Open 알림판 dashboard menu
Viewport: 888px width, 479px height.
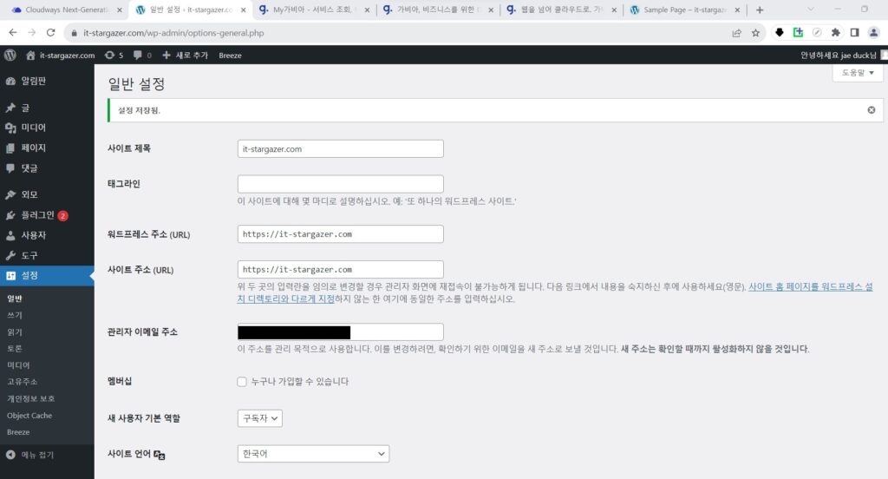(x=47, y=81)
